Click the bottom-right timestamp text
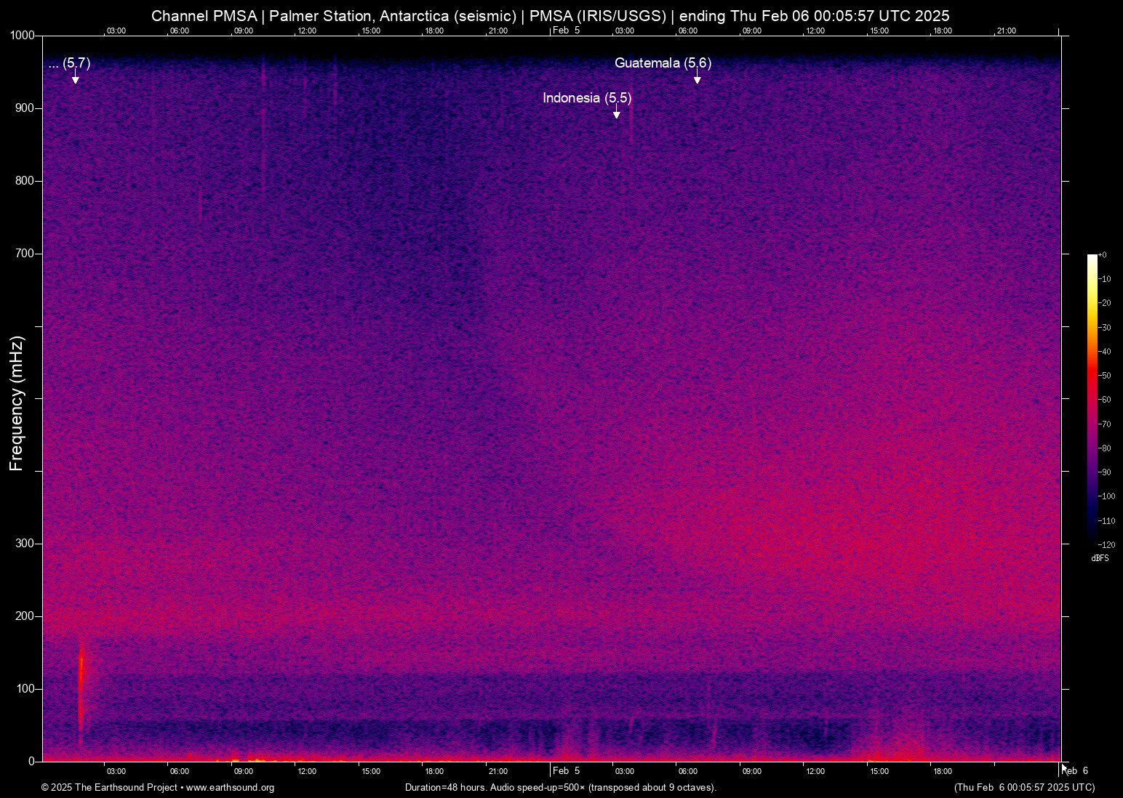Image resolution: width=1123 pixels, height=798 pixels. (1024, 788)
